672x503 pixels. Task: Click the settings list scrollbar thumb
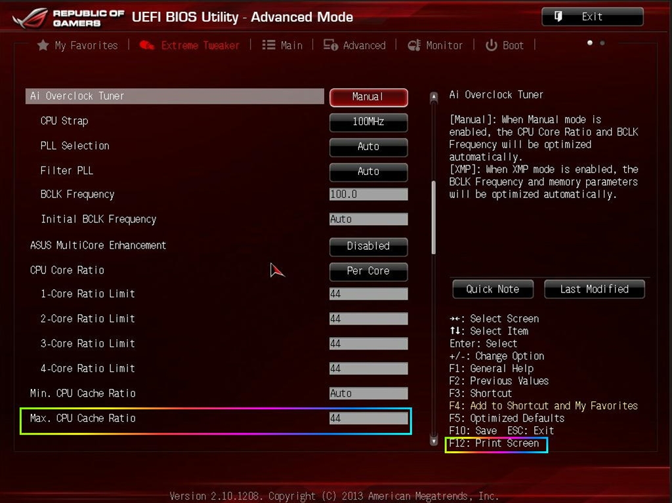[x=434, y=217]
